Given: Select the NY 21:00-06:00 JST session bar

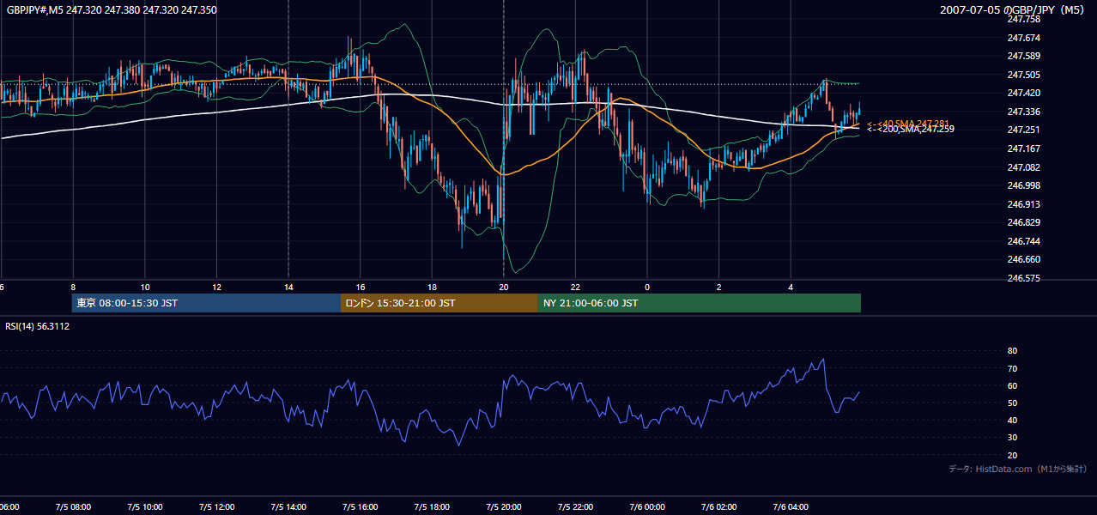Looking at the screenshot, I should (x=700, y=303).
